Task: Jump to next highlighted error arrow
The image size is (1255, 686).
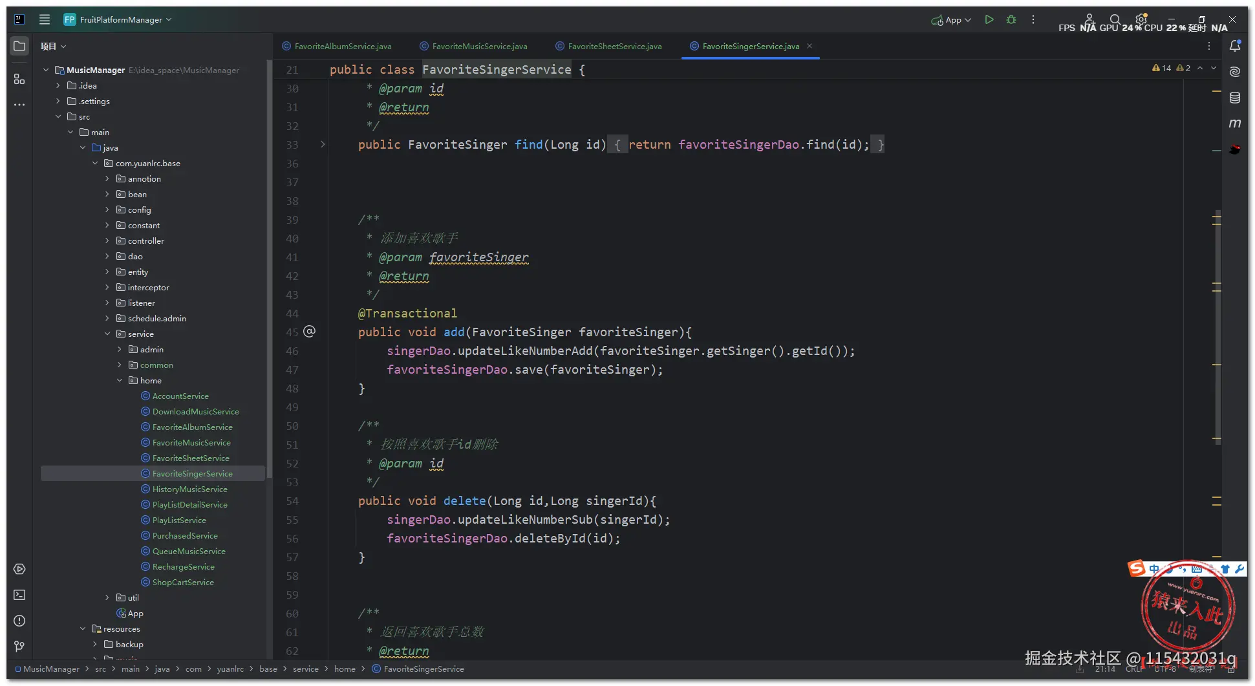Action: [x=1214, y=68]
